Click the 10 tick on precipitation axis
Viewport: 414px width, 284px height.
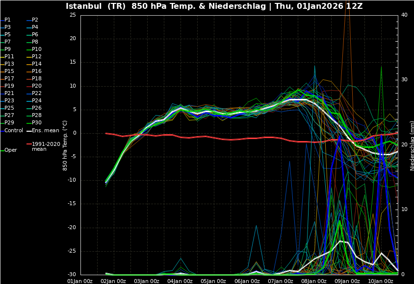(x=404, y=210)
